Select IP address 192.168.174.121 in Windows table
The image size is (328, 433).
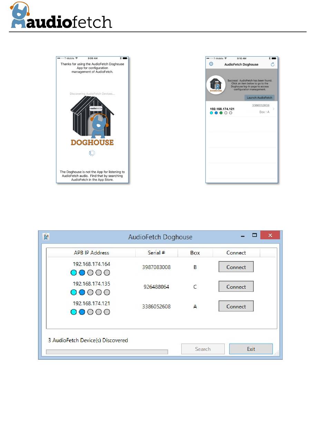point(91,303)
